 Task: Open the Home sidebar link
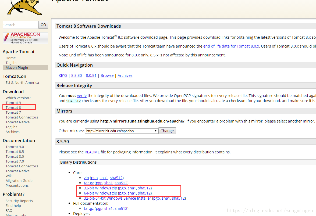(11, 58)
